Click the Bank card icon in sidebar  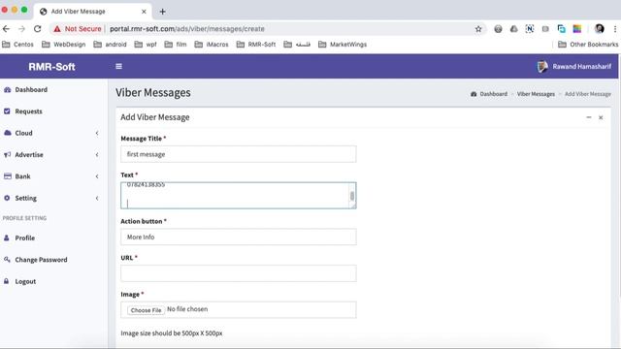tap(7, 176)
